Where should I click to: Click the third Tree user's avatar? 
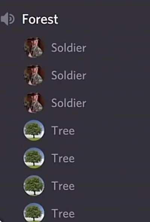[x=34, y=186]
